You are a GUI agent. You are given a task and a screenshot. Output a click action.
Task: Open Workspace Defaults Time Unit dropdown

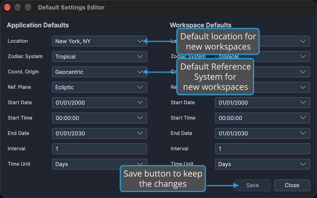pos(262,164)
